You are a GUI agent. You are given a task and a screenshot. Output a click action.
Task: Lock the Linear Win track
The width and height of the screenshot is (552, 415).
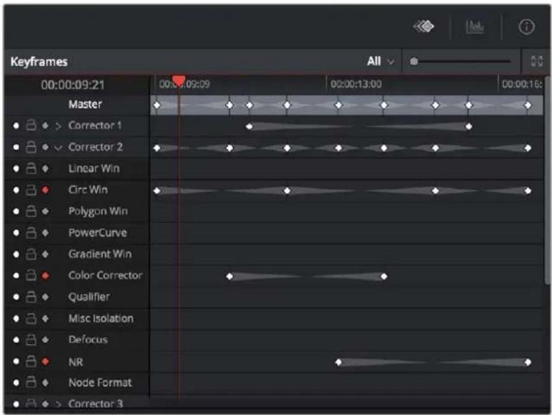click(x=31, y=168)
